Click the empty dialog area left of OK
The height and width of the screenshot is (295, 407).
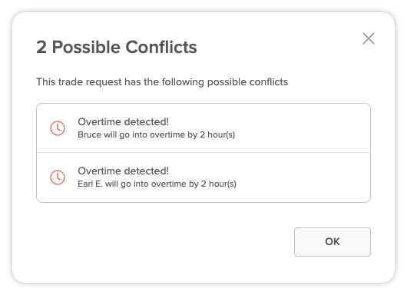click(165, 242)
